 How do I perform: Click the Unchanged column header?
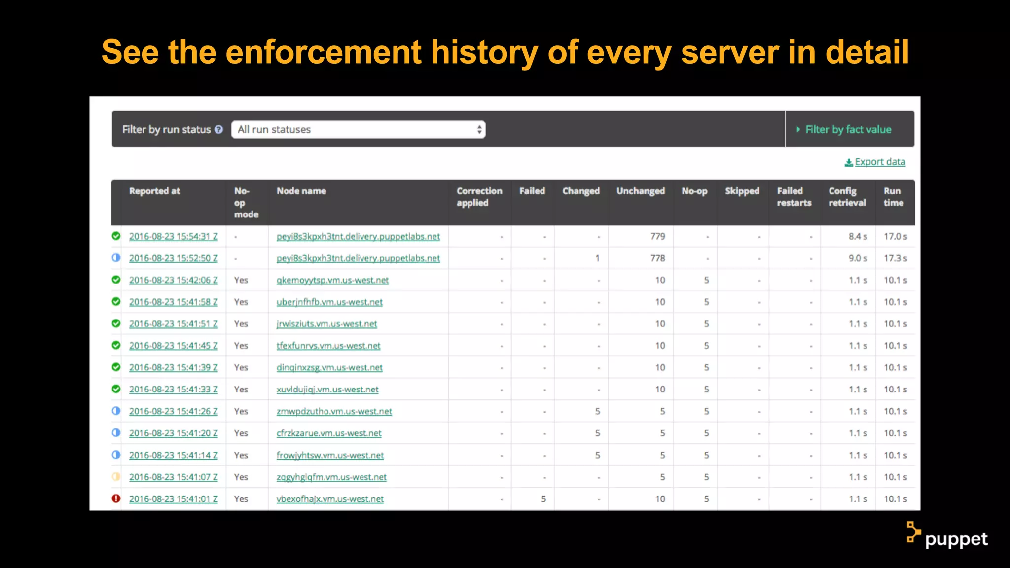click(x=640, y=191)
